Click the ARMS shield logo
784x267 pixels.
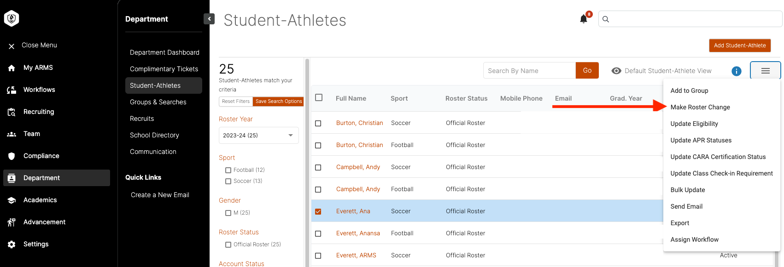[x=12, y=18]
